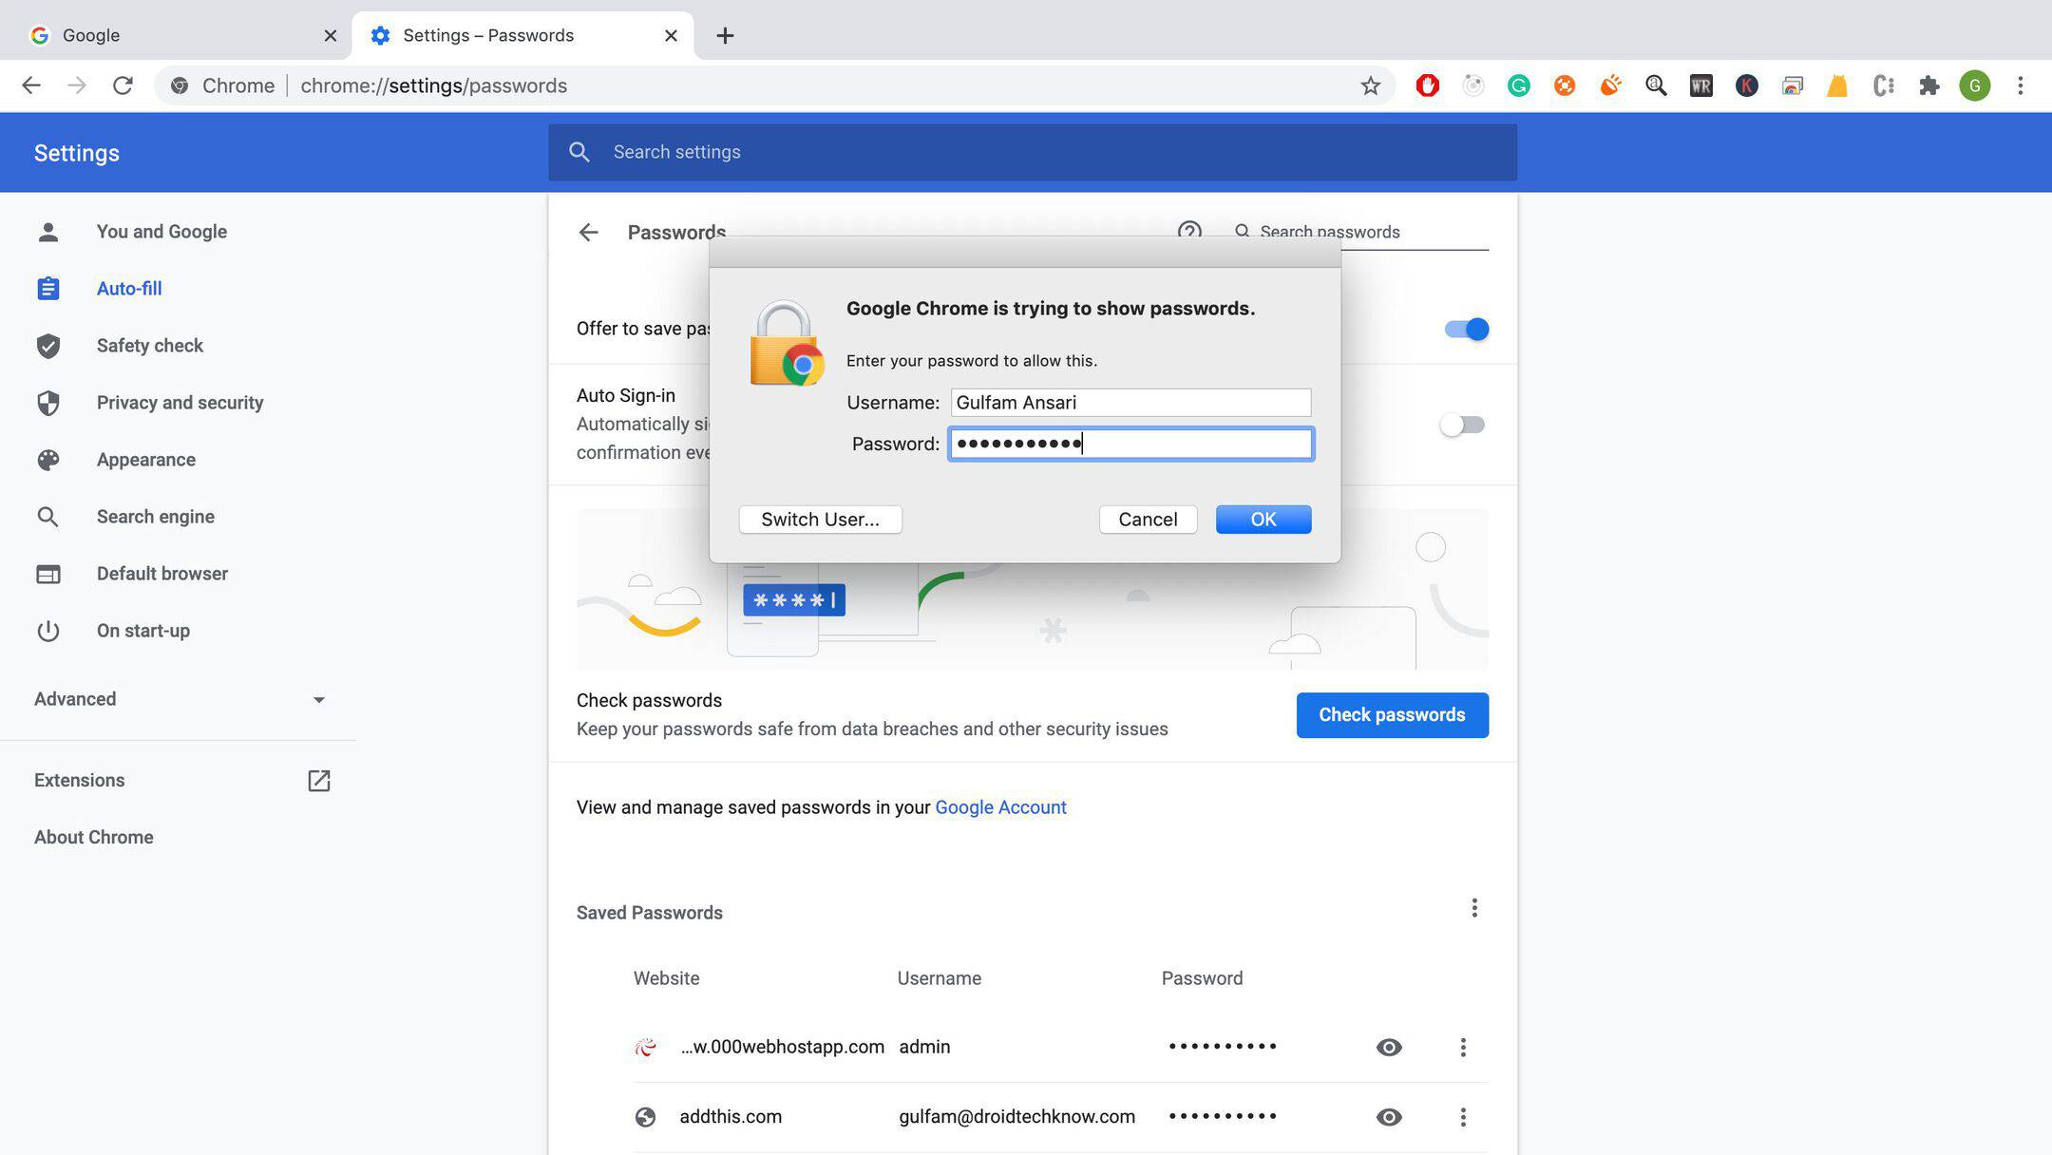This screenshot has width=2052, height=1155.
Task: Click the browser forward arrow
Action: (x=77, y=85)
